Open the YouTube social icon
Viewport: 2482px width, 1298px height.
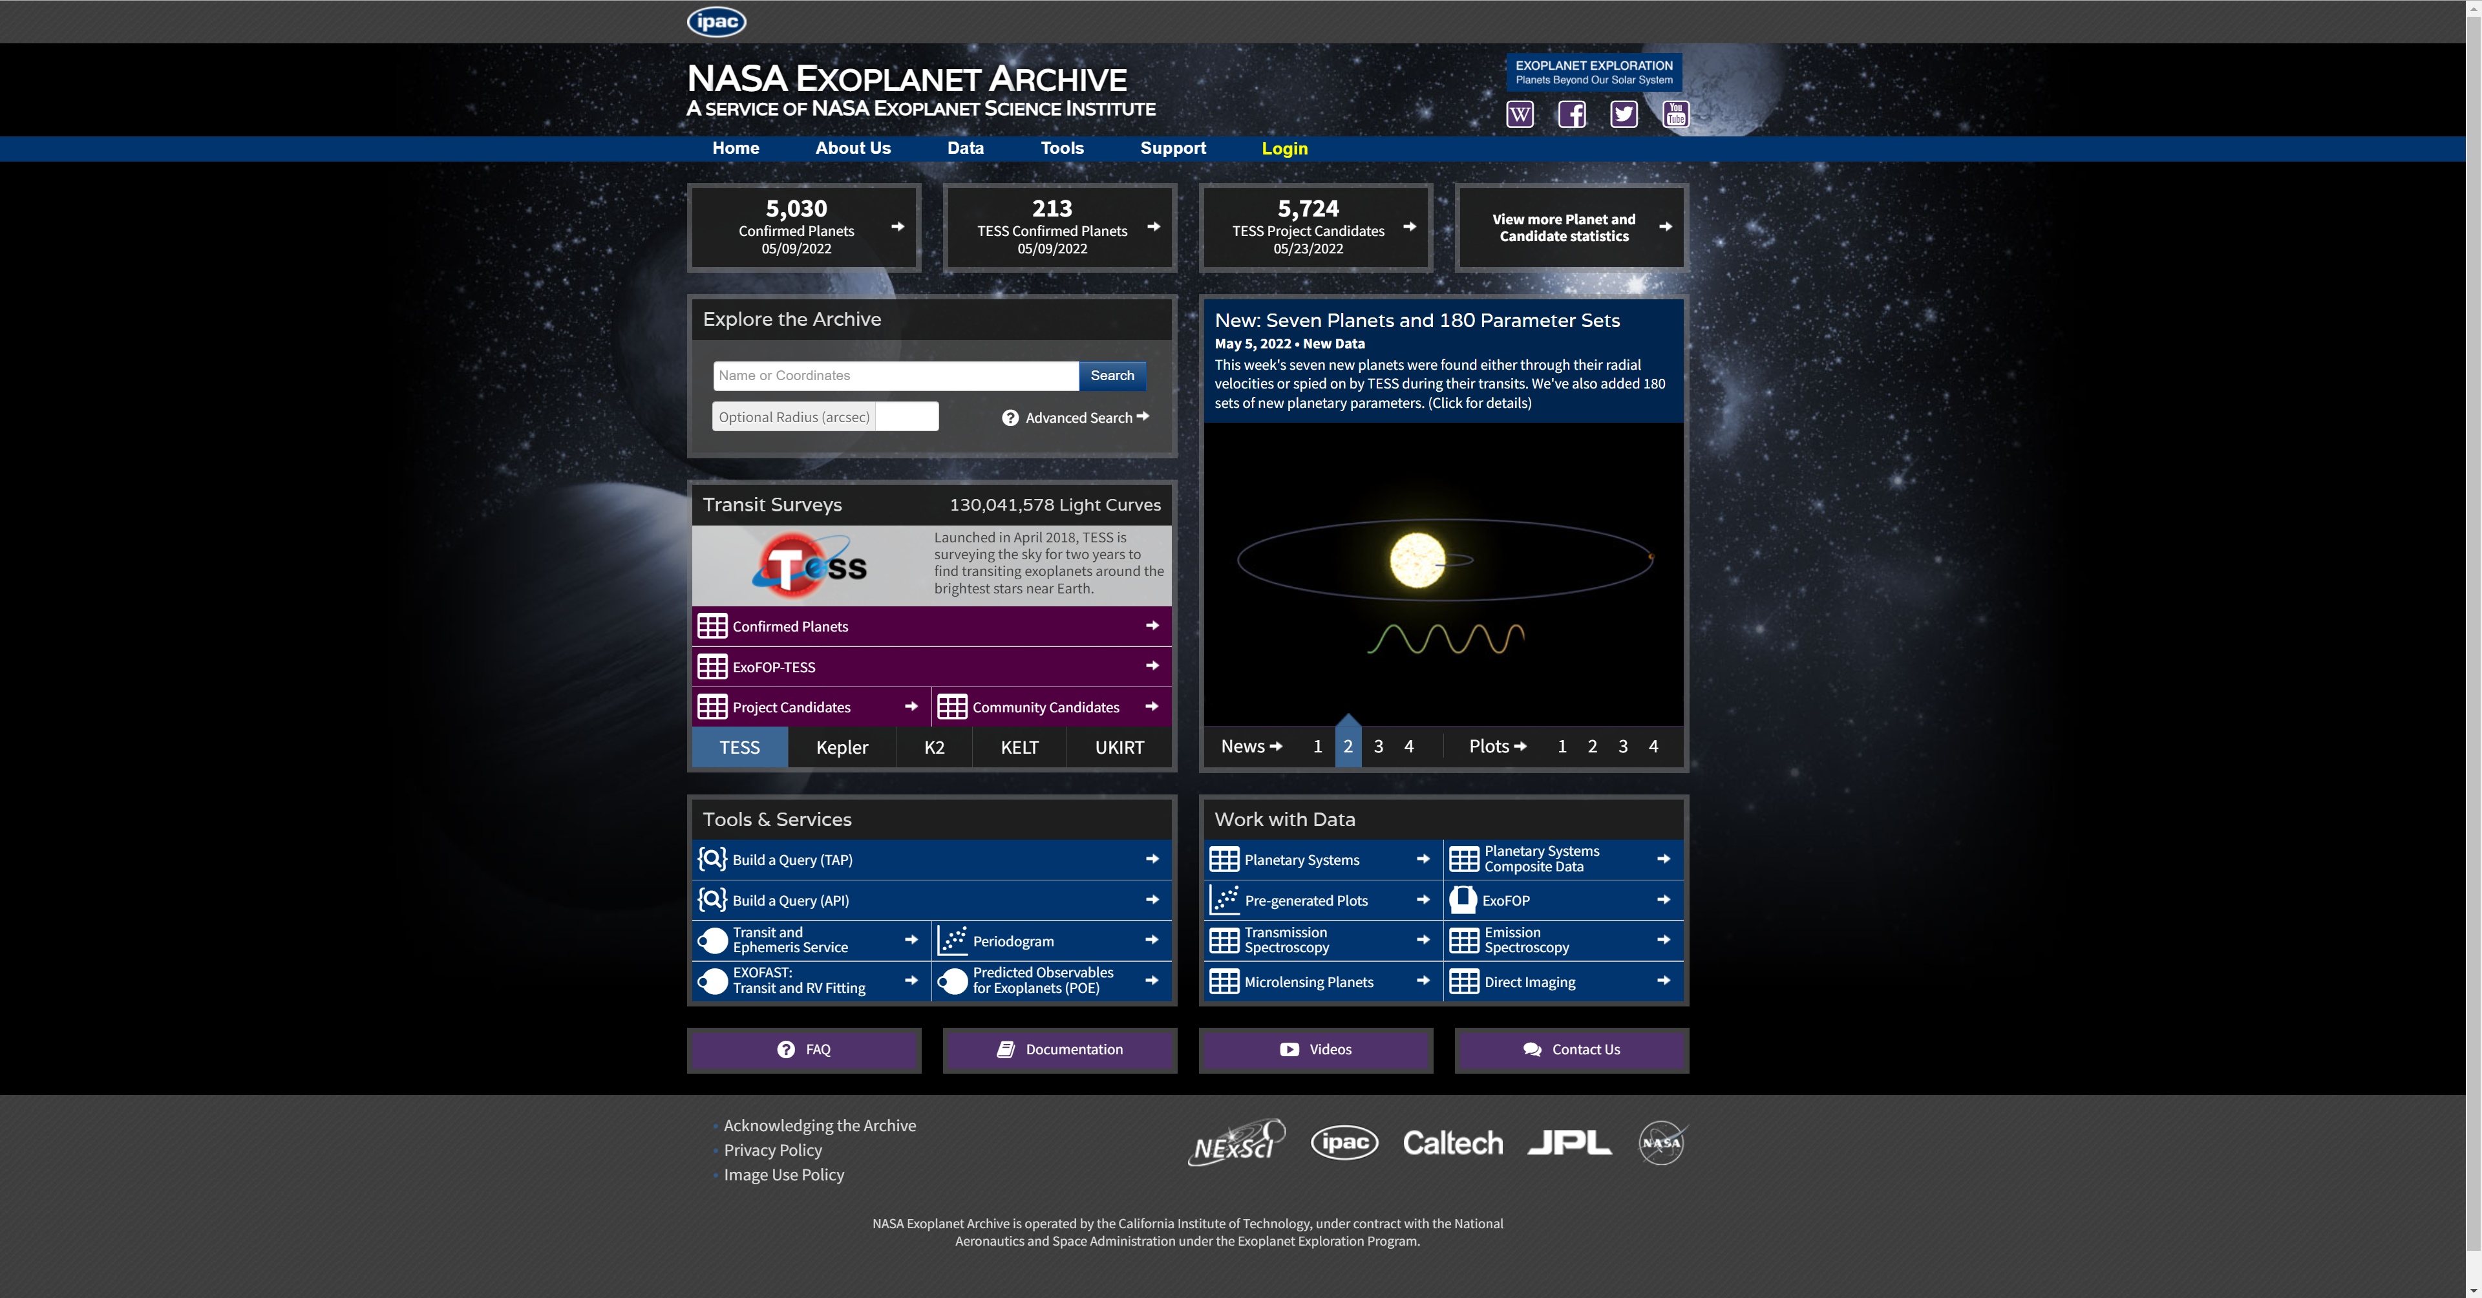point(1675,114)
